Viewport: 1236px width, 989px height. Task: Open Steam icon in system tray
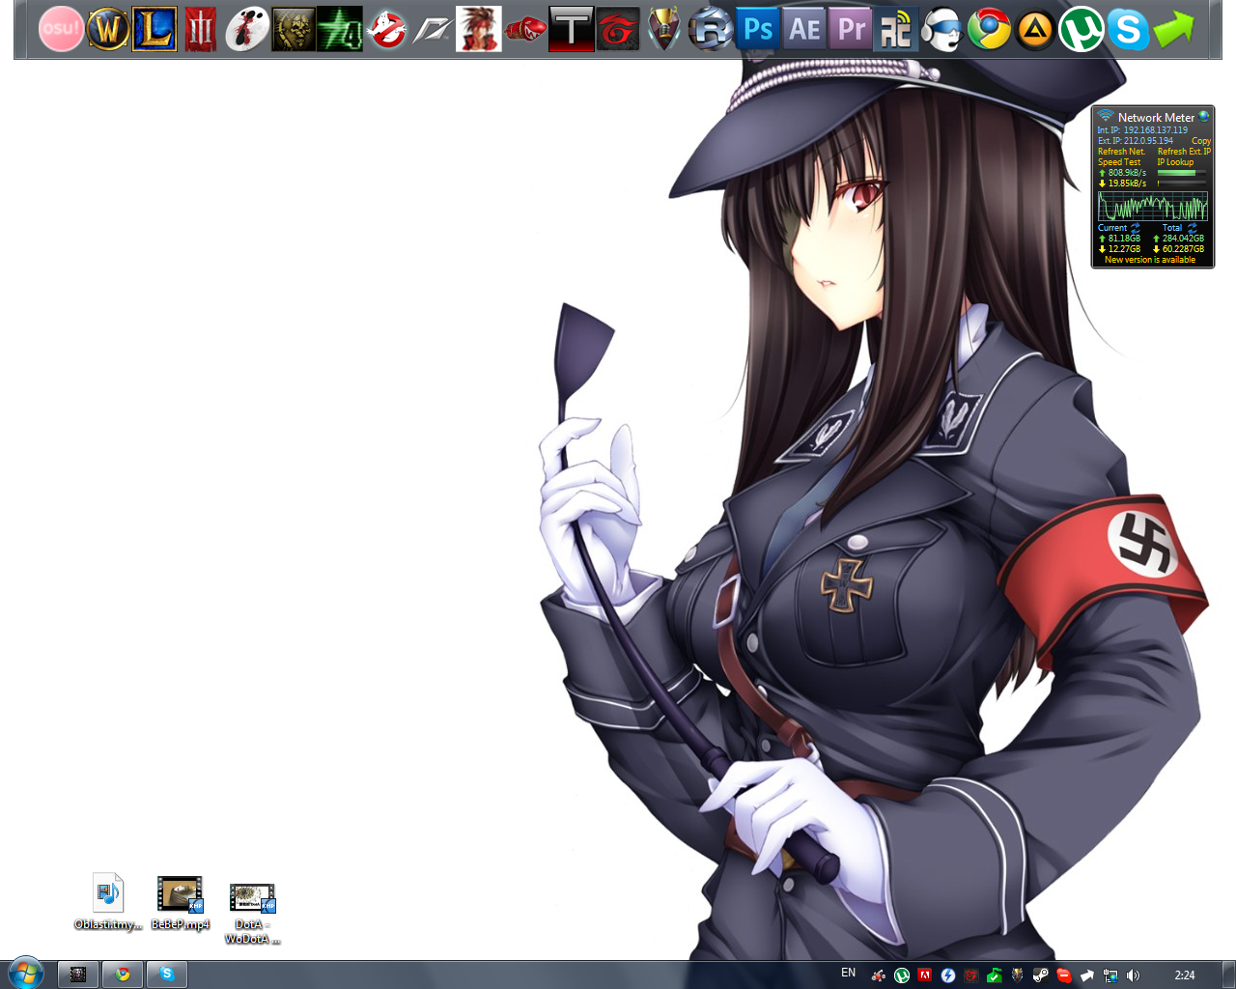1040,975
